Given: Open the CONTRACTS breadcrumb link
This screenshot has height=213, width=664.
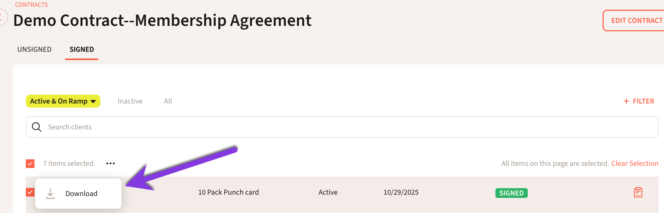Looking at the screenshot, I should pos(31,5).
